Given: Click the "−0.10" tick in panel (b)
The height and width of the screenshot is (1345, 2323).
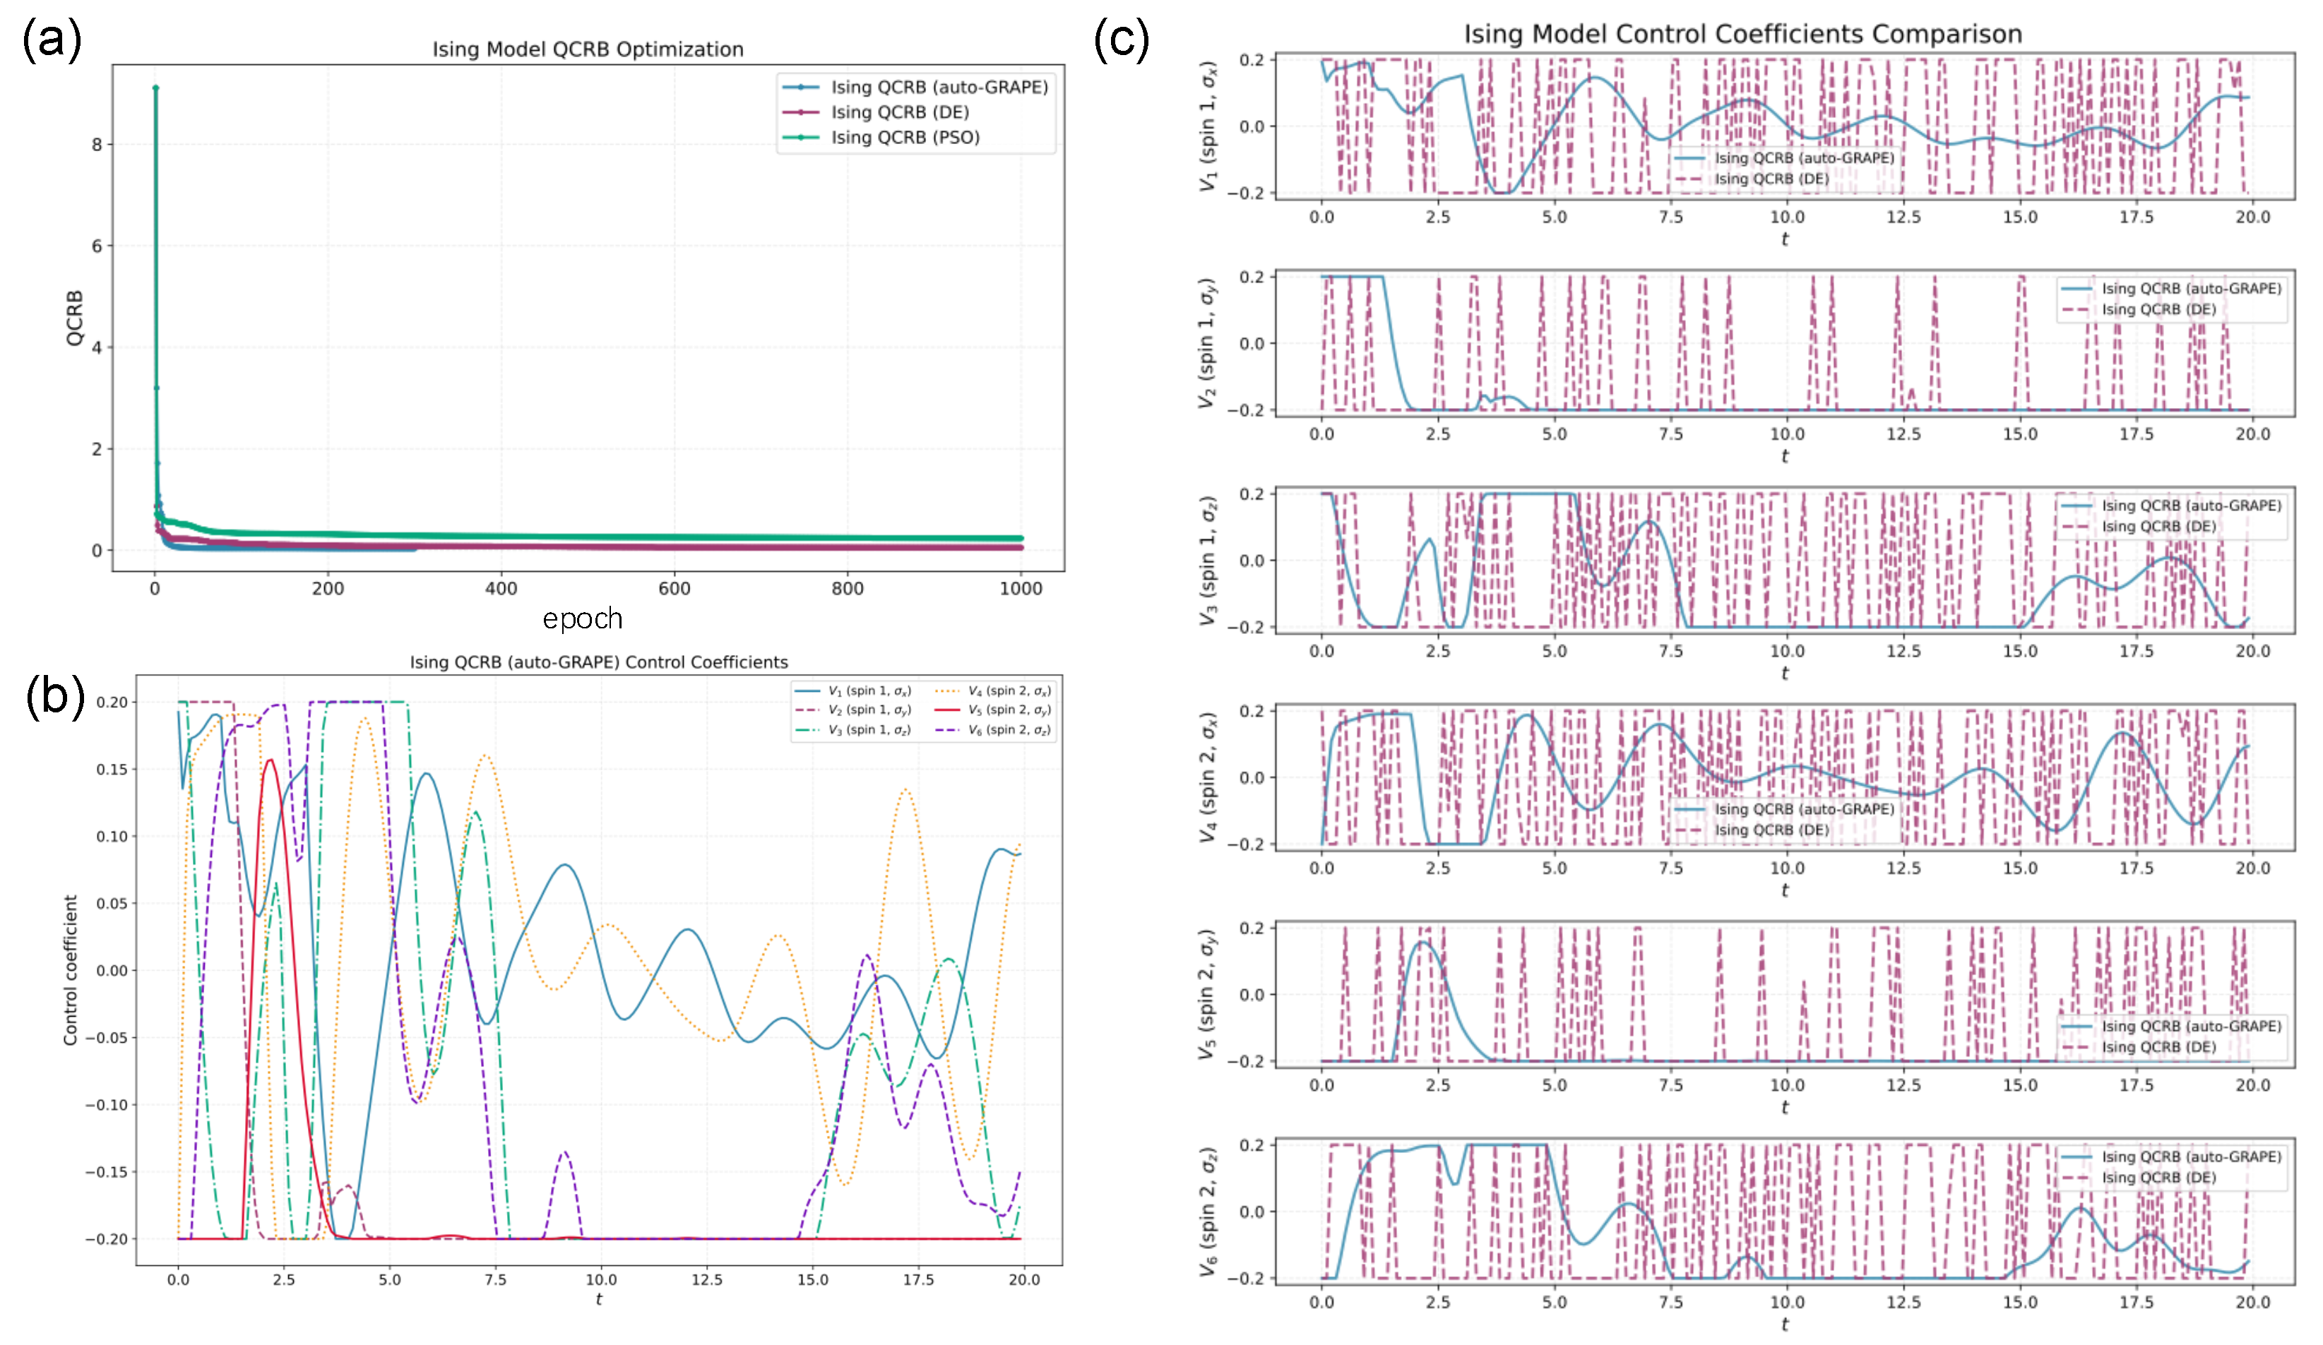Looking at the screenshot, I should click(107, 1104).
